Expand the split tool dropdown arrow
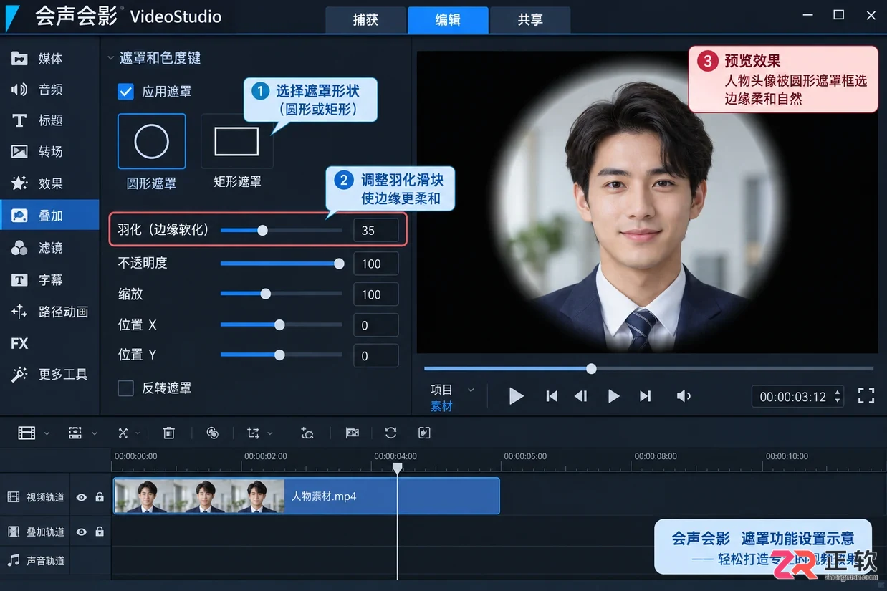Image resolution: width=887 pixels, height=591 pixels. pos(138,433)
